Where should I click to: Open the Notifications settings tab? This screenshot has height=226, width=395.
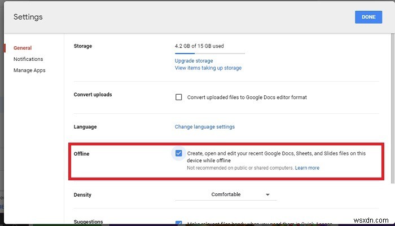(x=28, y=59)
